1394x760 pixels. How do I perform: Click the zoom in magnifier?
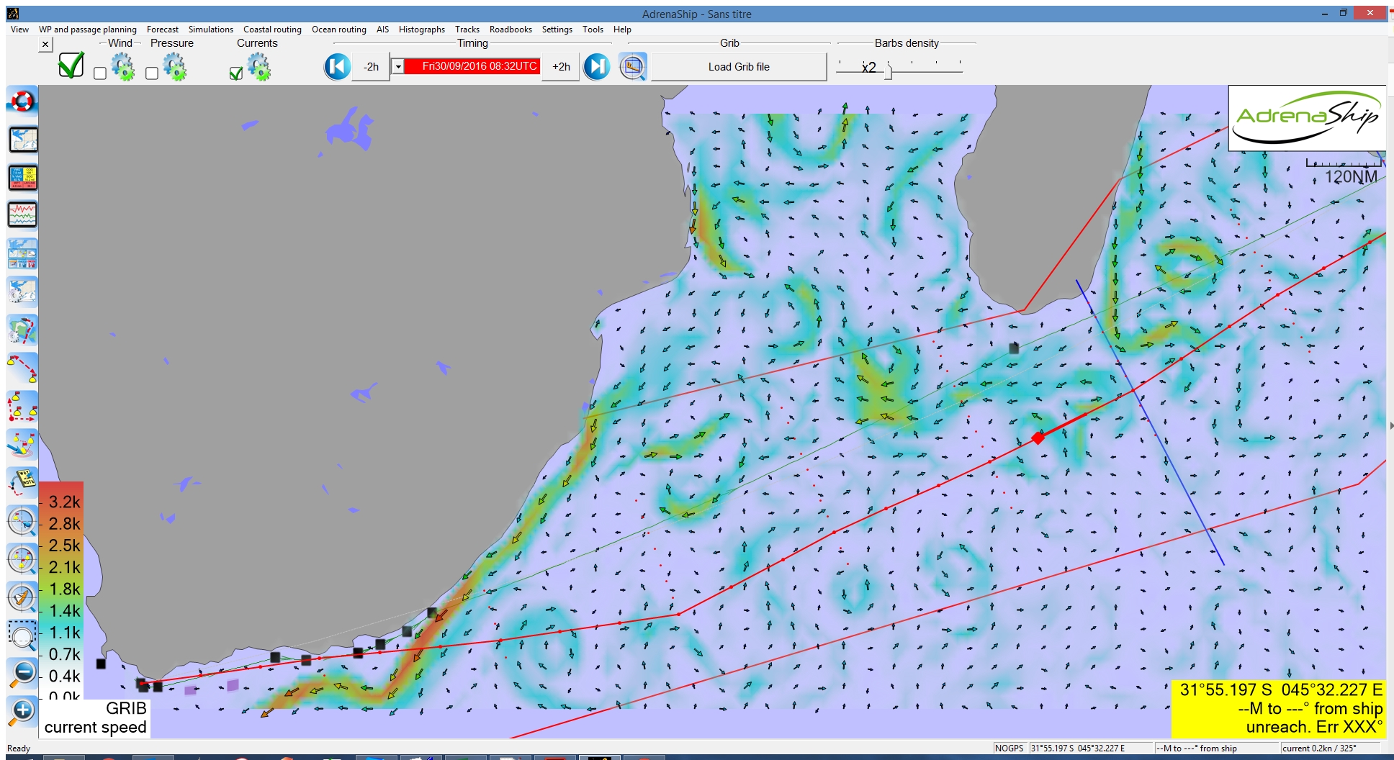coord(22,711)
